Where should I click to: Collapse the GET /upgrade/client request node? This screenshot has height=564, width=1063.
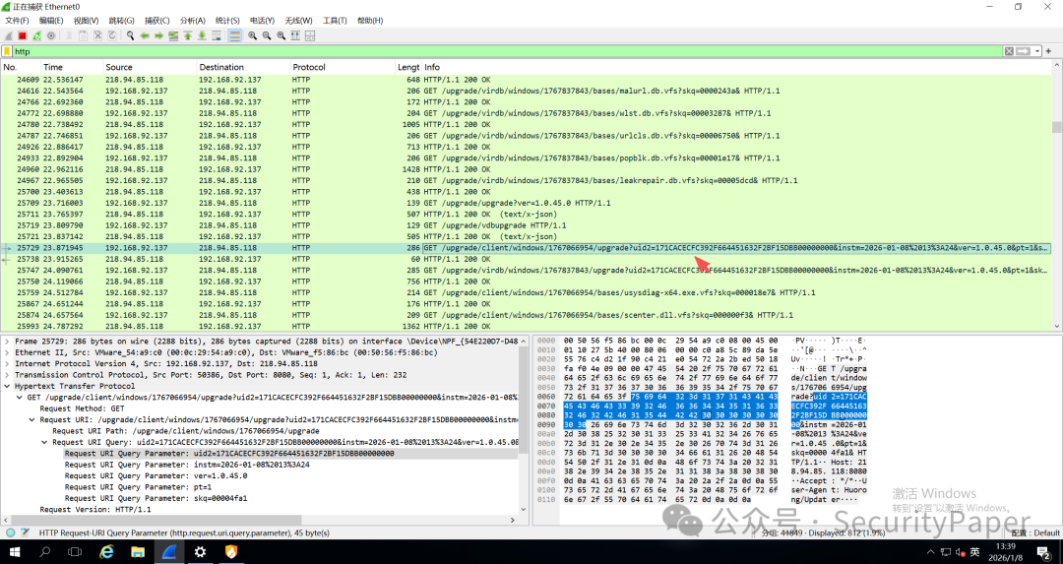click(20, 398)
